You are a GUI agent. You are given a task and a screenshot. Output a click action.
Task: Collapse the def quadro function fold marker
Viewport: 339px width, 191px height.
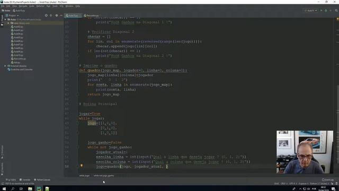click(78, 71)
